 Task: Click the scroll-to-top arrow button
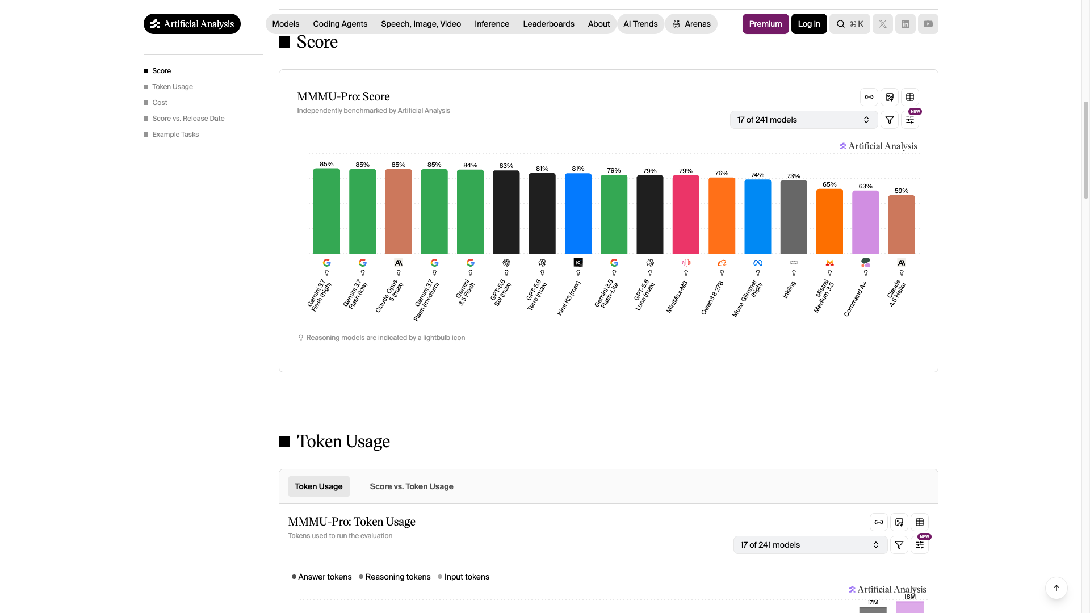1056,588
